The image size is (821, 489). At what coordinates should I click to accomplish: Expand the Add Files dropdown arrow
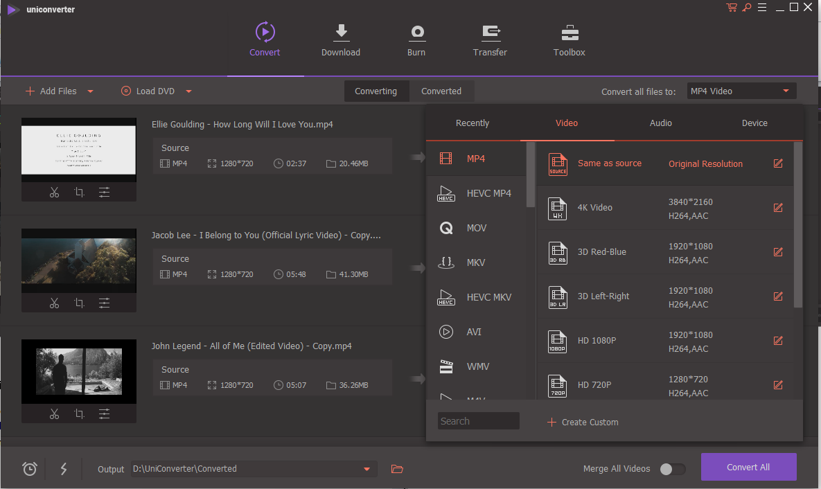point(90,91)
